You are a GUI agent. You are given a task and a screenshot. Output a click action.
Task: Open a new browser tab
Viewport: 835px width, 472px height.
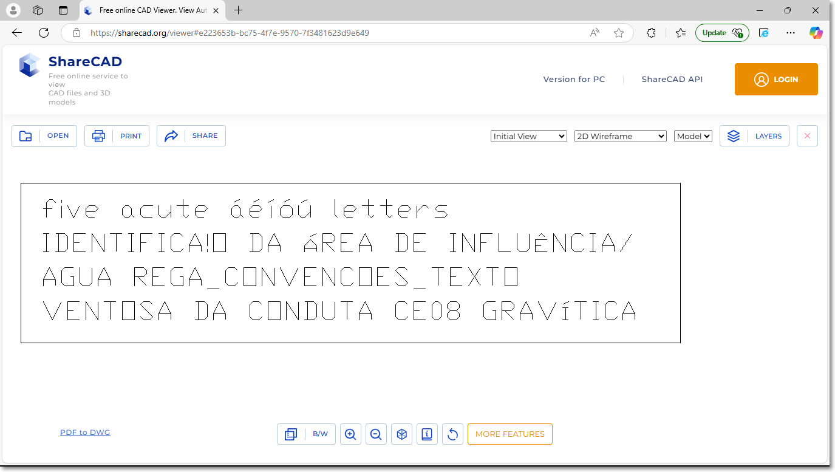239,10
